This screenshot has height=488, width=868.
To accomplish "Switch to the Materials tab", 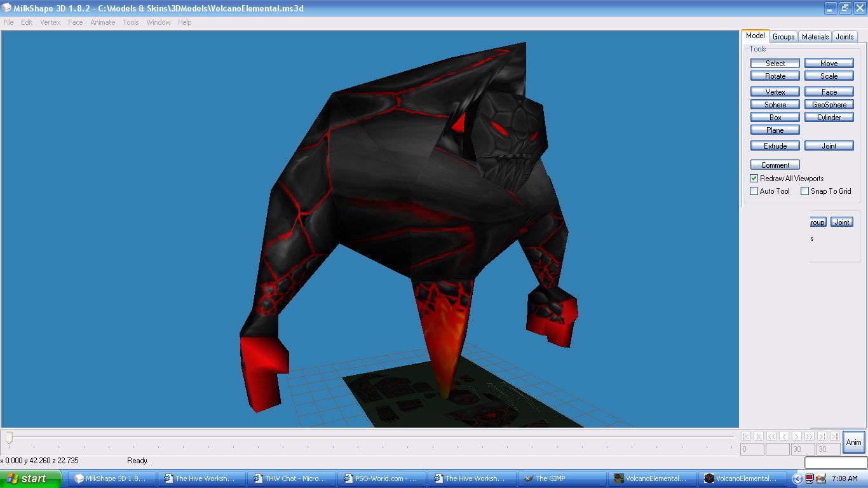I will click(x=815, y=37).
